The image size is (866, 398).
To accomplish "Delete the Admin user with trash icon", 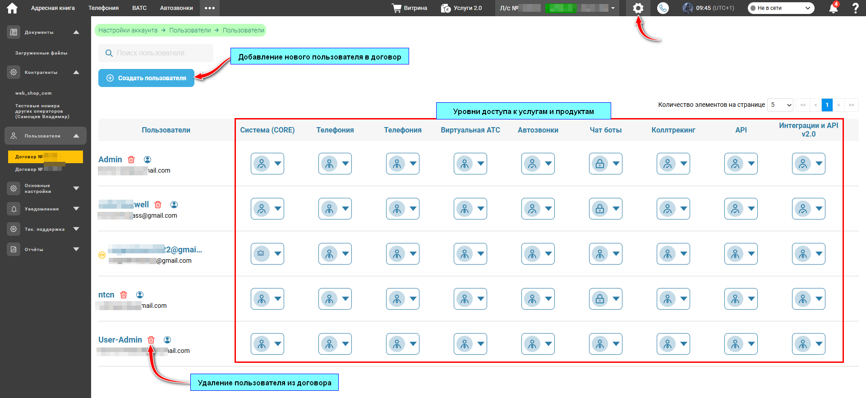I will [131, 160].
